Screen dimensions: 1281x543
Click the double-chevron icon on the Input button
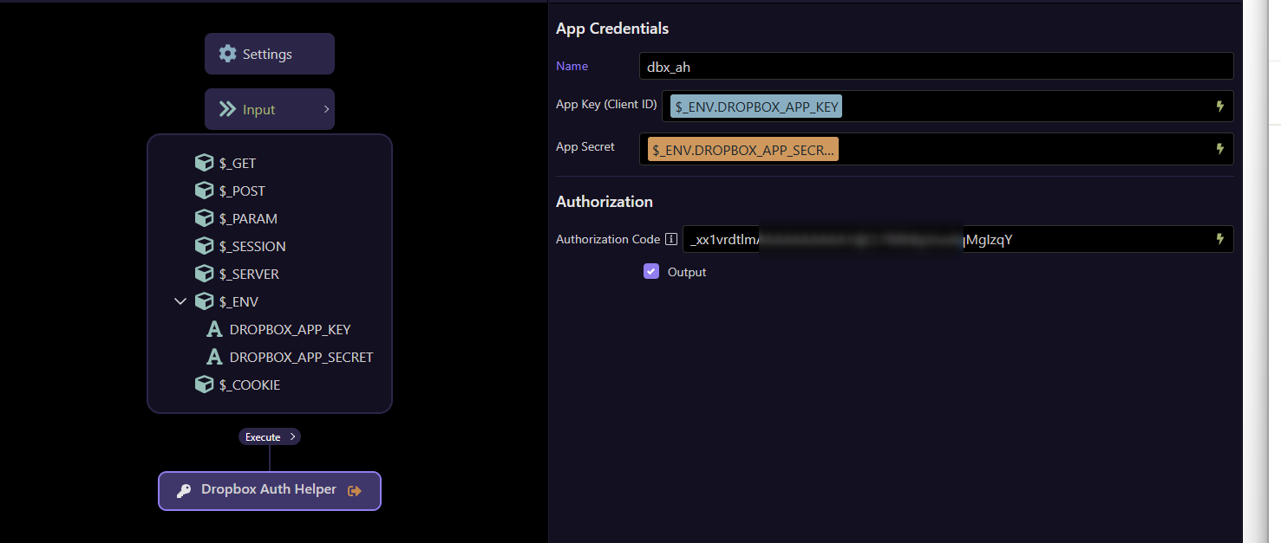click(228, 108)
